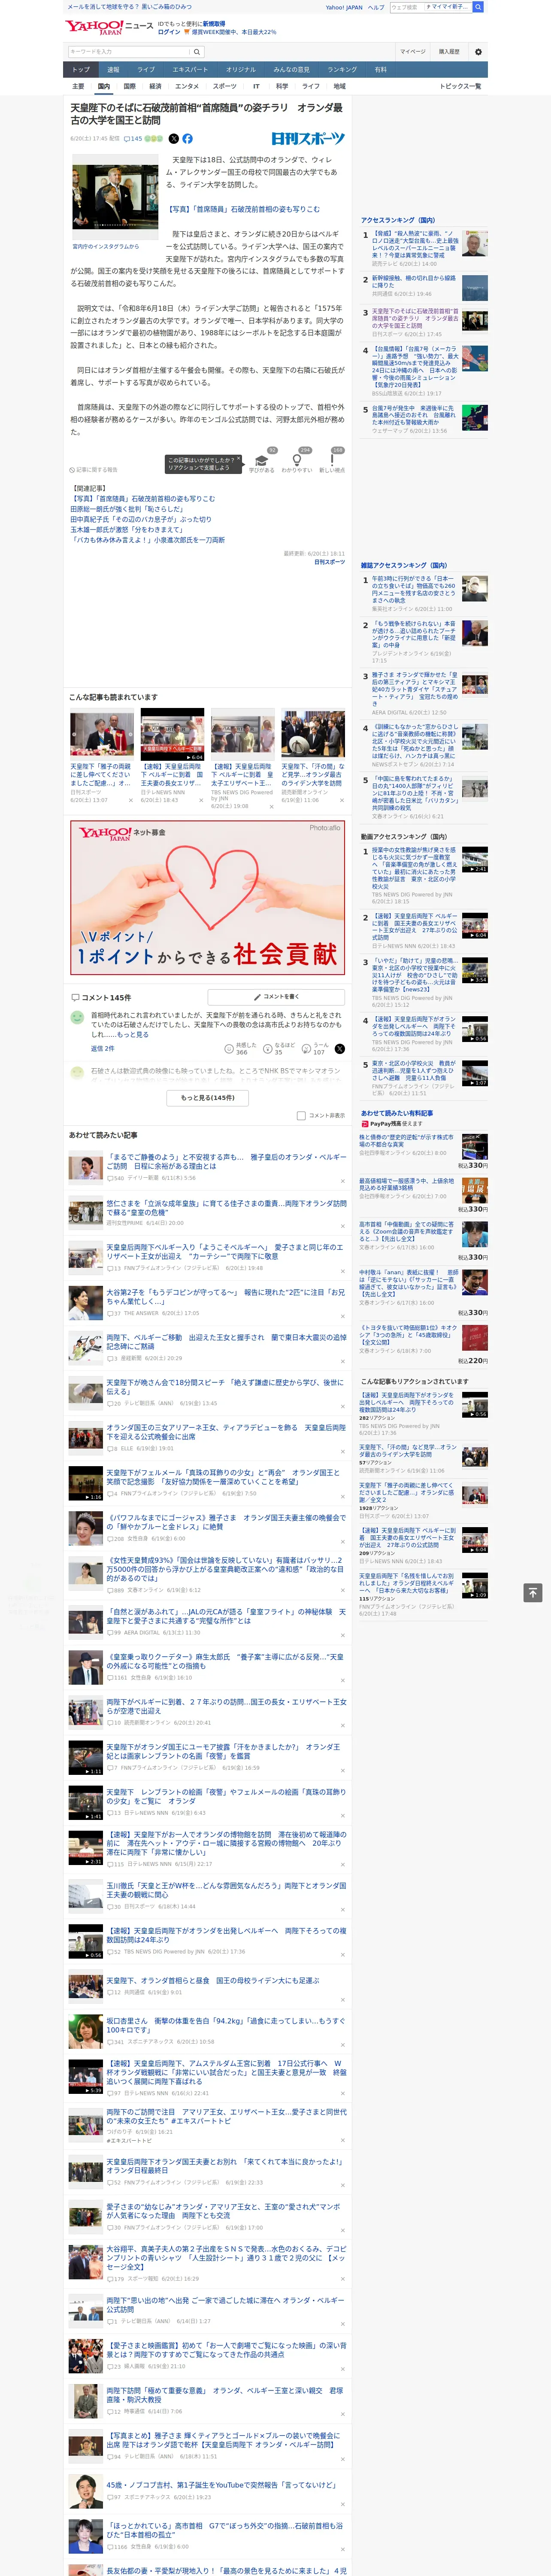Open the マイページ link

coord(413,52)
